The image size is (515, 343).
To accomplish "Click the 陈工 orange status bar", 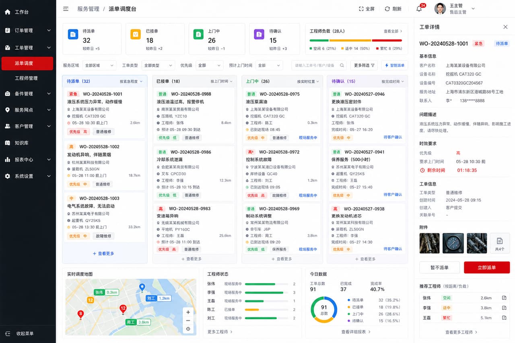I will coord(252,310).
